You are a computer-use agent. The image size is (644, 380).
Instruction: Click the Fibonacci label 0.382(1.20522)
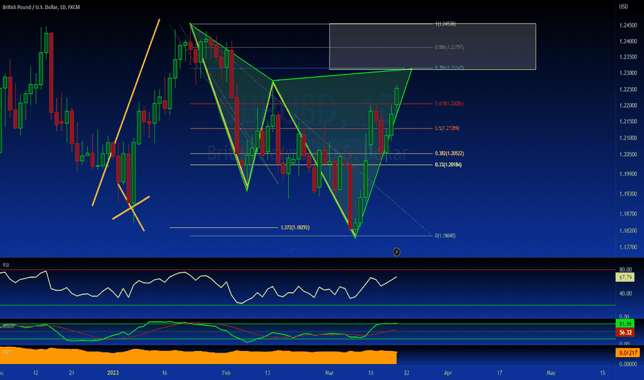[x=449, y=153]
